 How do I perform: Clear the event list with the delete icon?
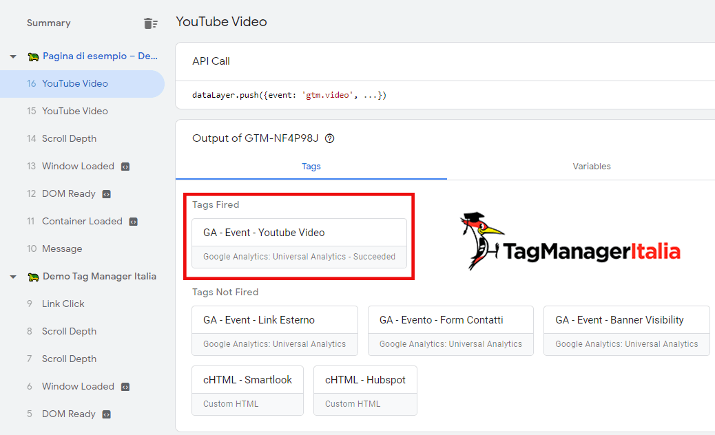pos(150,23)
